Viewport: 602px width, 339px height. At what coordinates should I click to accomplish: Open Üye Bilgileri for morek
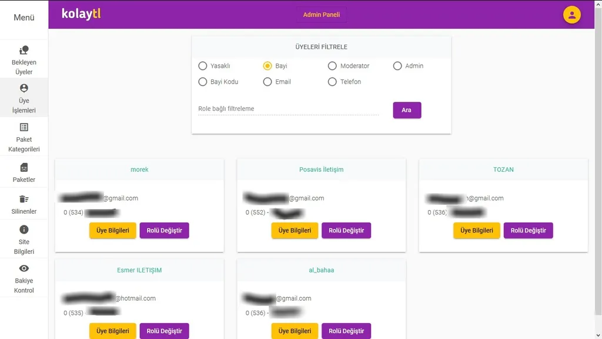coord(113,231)
